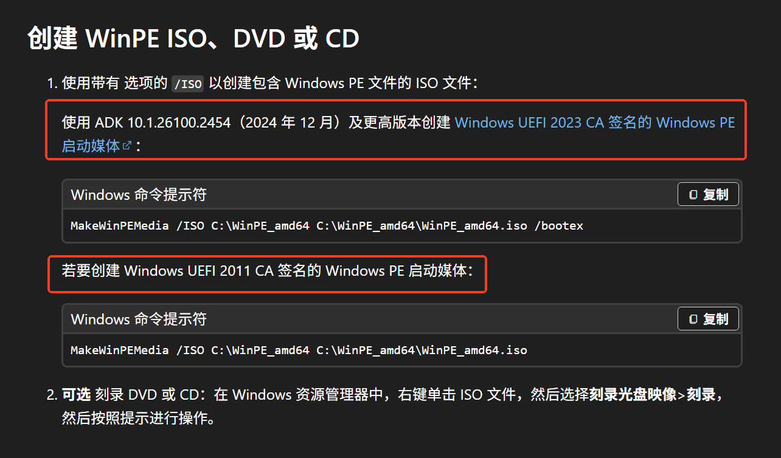781x458 pixels.
Task: Open the Windows UEFI 2023 CA 签名的 link
Action: click(554, 122)
